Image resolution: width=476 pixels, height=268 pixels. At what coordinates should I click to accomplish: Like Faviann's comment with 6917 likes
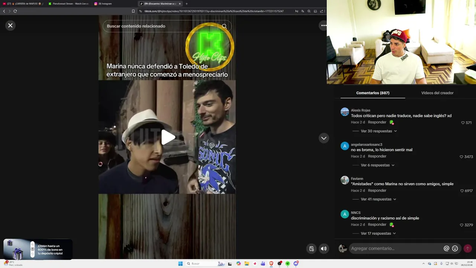point(462,191)
